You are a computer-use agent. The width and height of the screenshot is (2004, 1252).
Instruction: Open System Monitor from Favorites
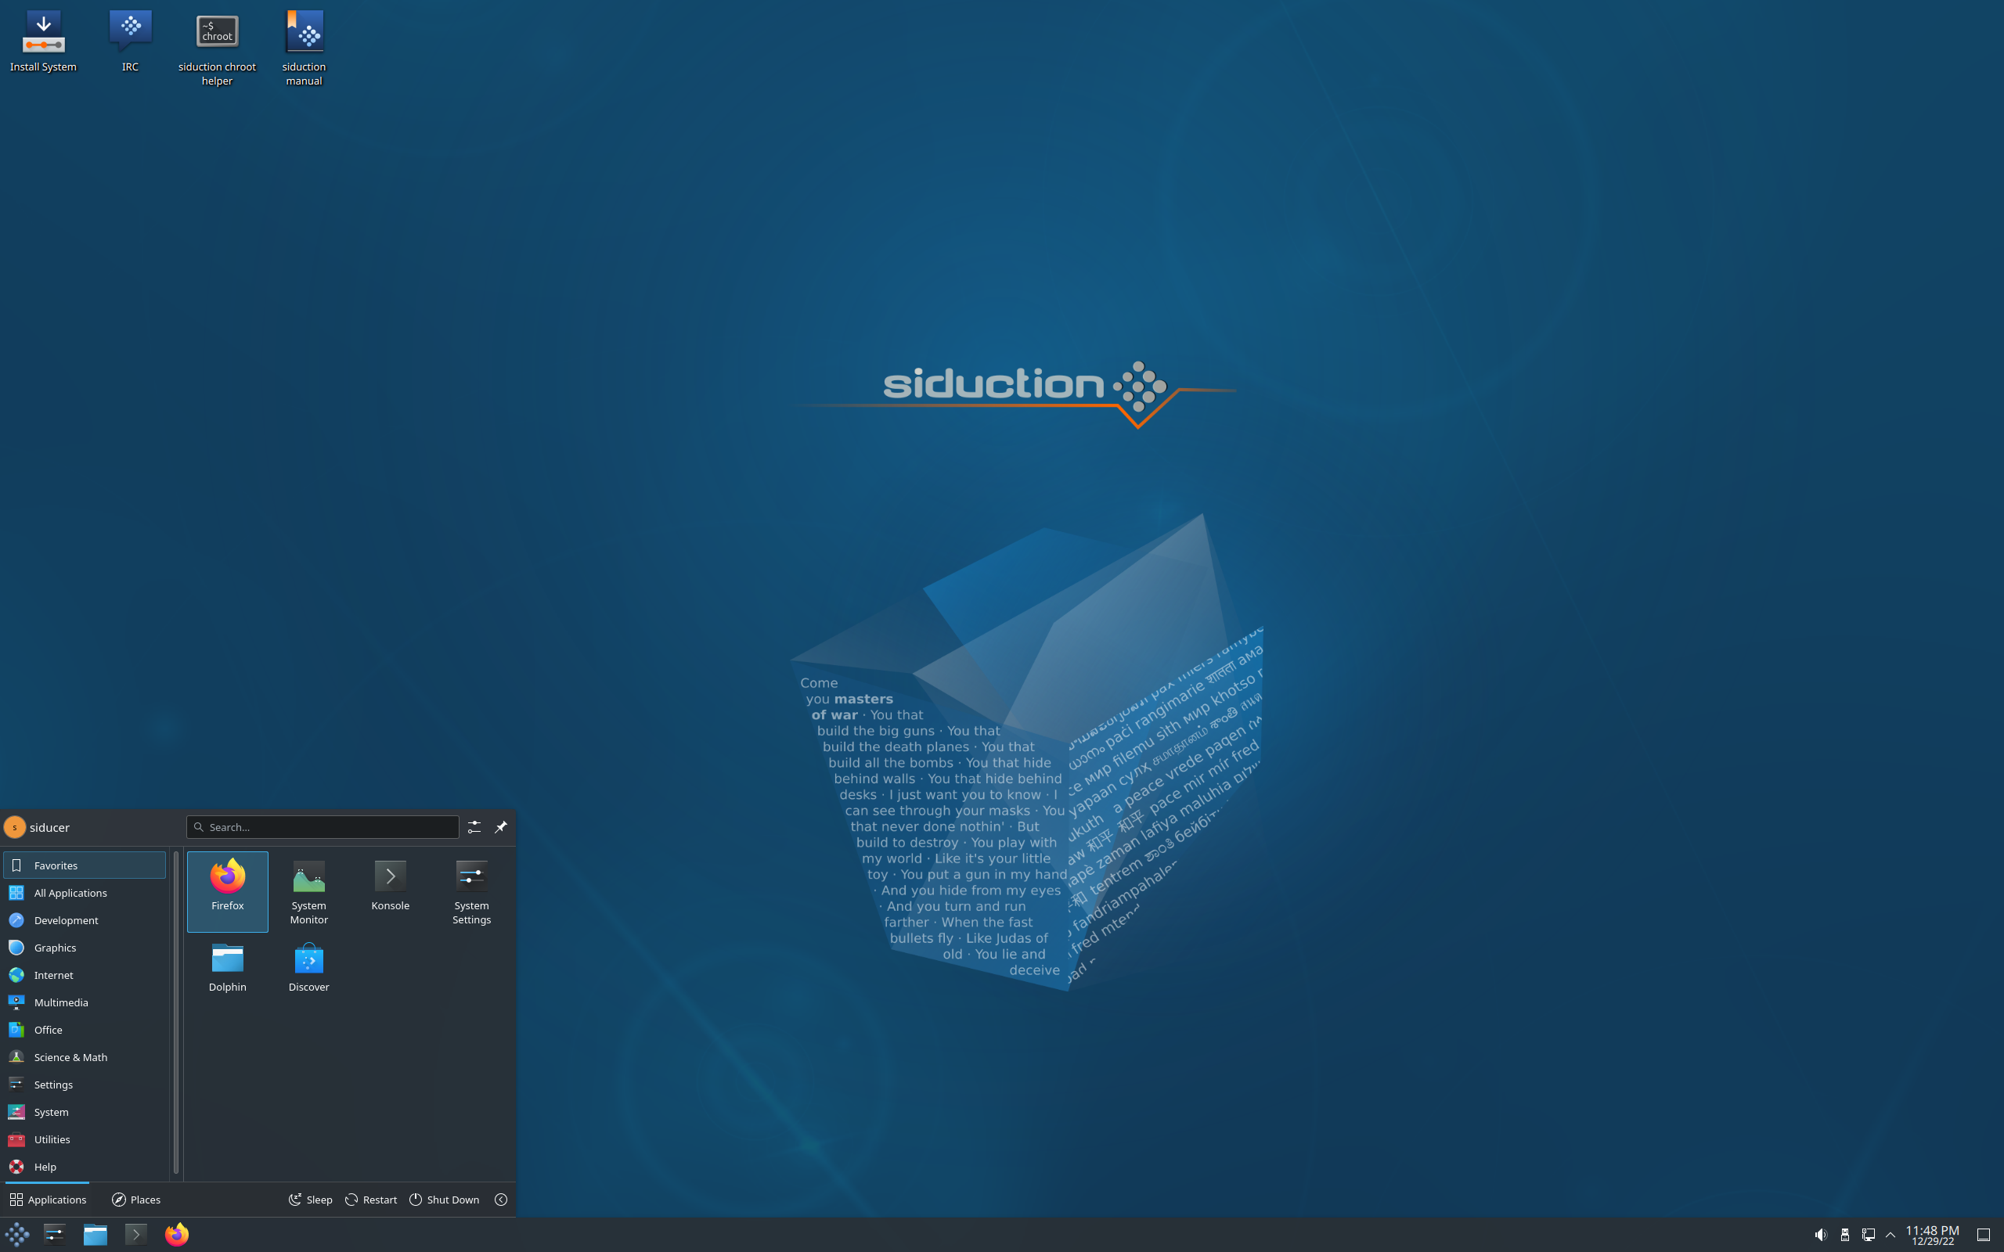click(309, 892)
